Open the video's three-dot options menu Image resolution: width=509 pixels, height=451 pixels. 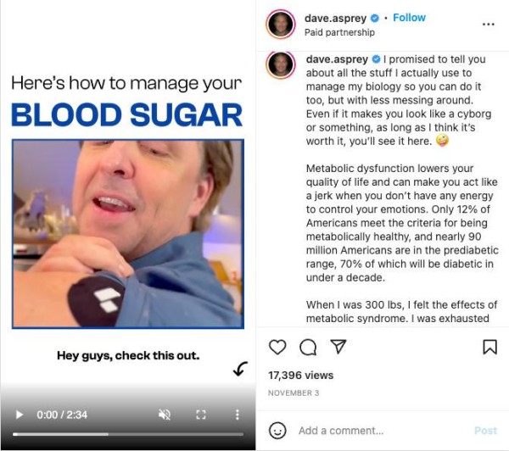point(237,415)
